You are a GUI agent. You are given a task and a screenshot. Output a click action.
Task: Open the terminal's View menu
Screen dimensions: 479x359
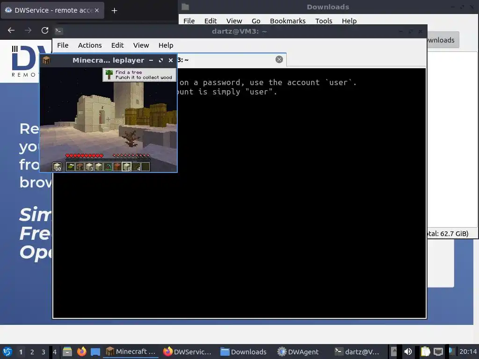[x=141, y=45]
